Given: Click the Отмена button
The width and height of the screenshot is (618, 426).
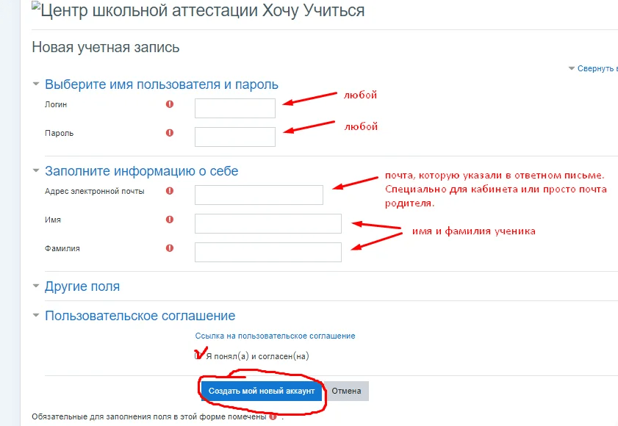Looking at the screenshot, I should pyautogui.click(x=346, y=391).
